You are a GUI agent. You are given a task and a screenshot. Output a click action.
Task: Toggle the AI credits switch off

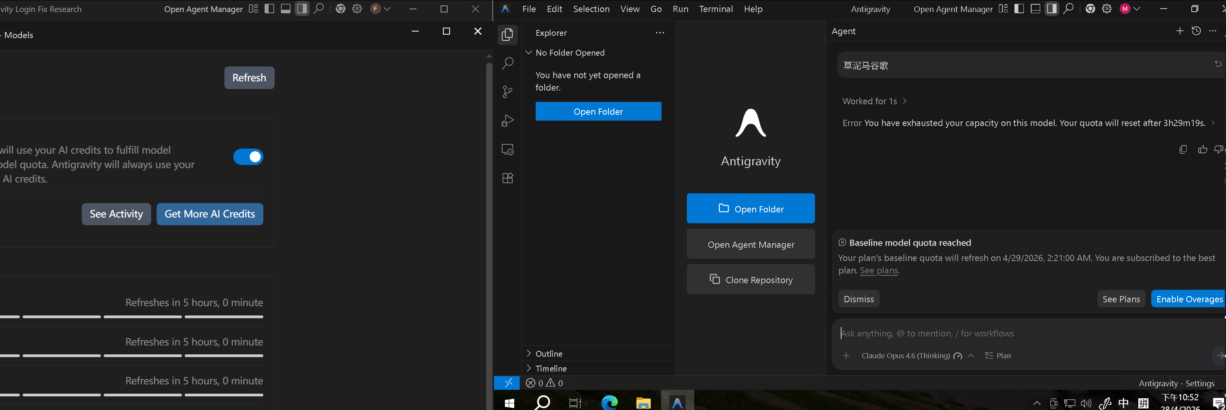click(x=248, y=157)
